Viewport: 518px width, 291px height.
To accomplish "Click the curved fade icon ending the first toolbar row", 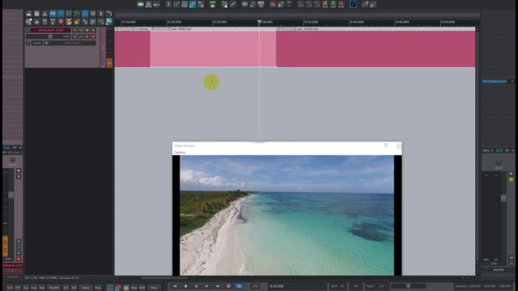I will point(108,14).
